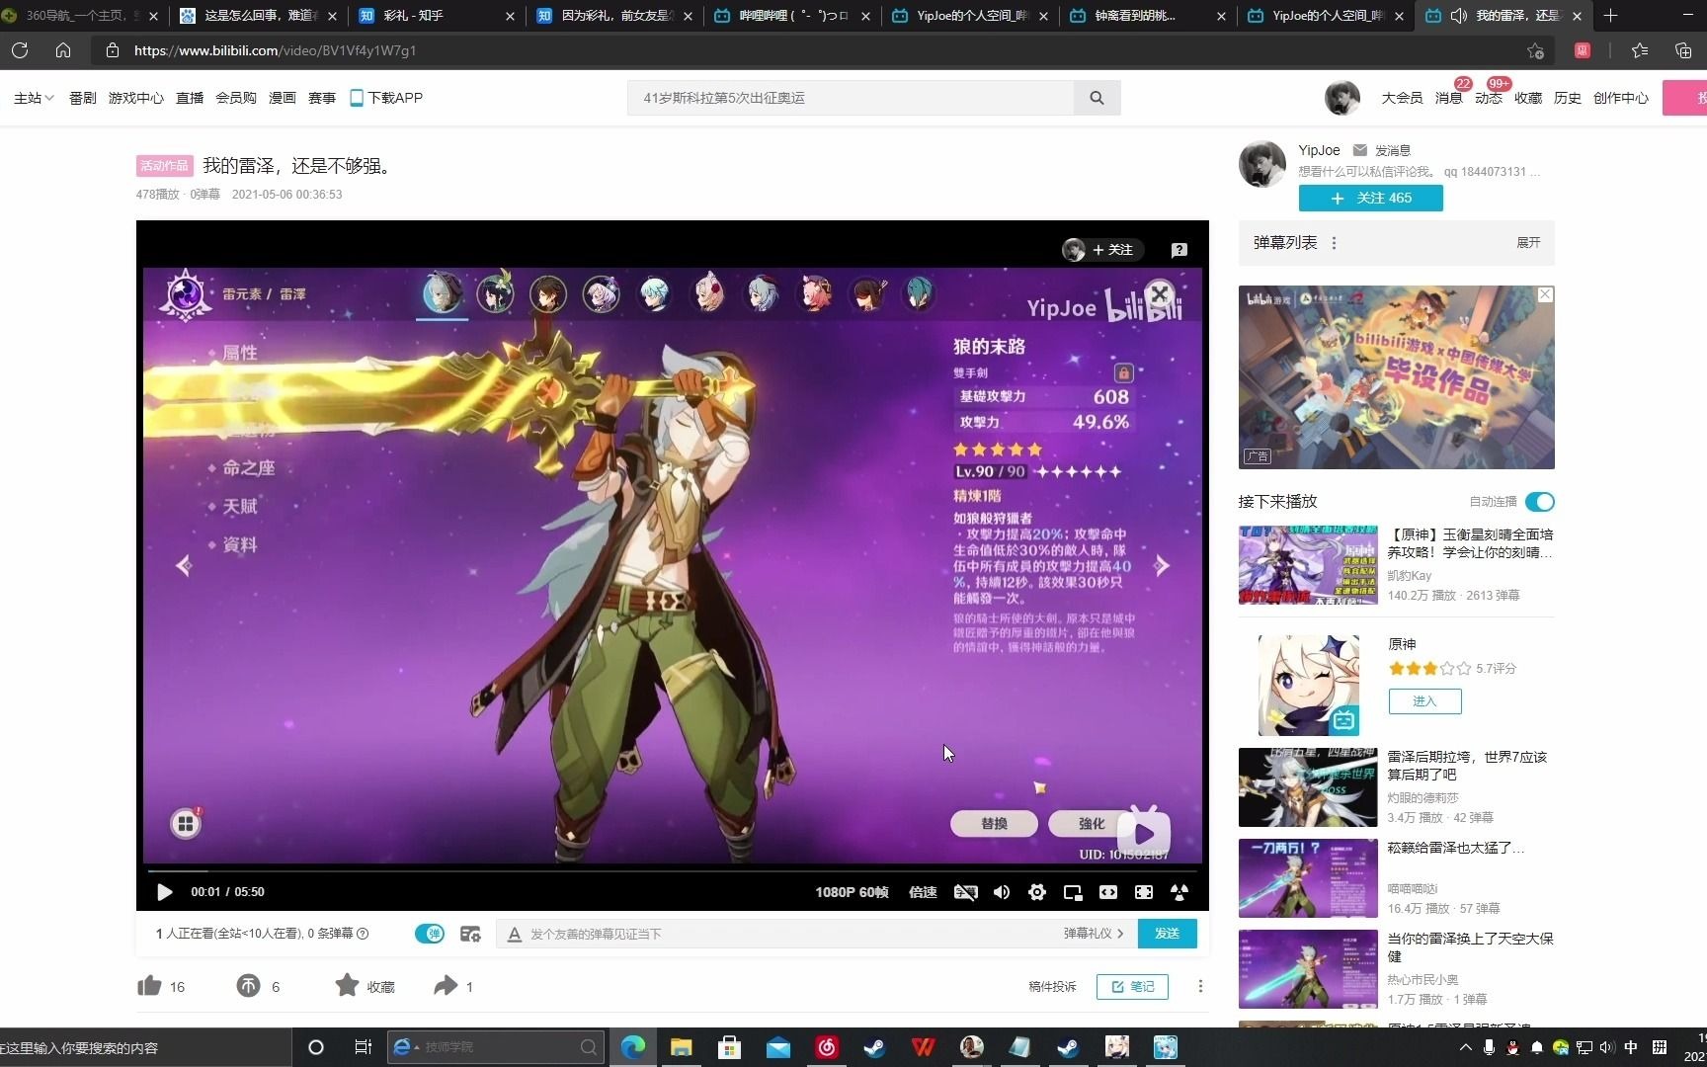Image resolution: width=1707 pixels, height=1067 pixels.
Task: Add video to favorites star icon
Action: pos(347,986)
